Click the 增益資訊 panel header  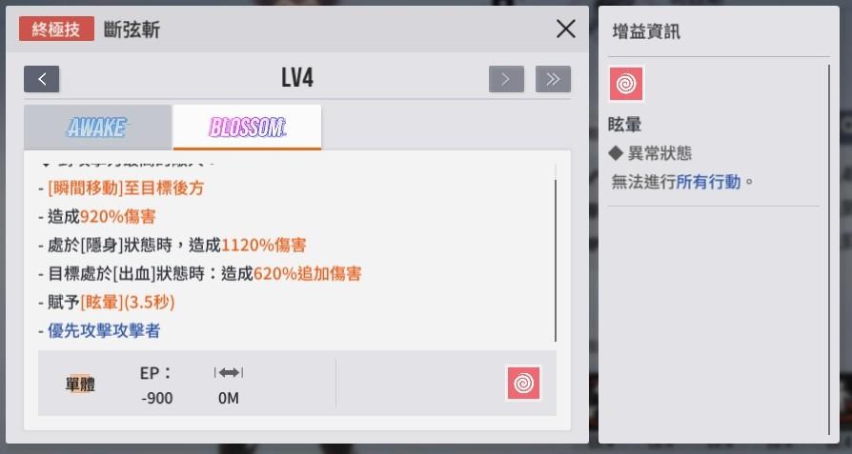645,31
